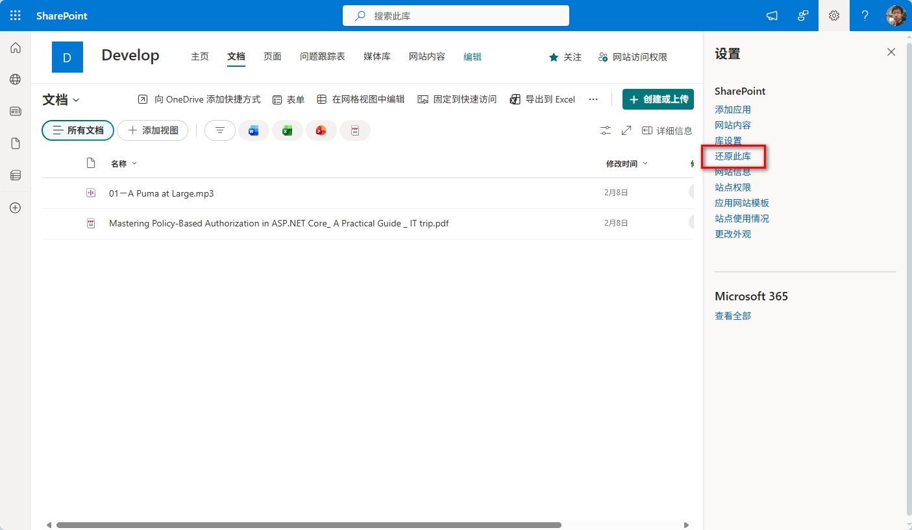
Task: Filter by PowerPoint files icon
Action: (x=321, y=130)
